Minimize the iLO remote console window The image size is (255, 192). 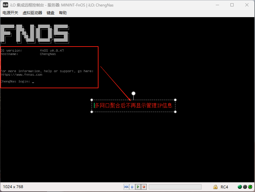tap(217, 5)
